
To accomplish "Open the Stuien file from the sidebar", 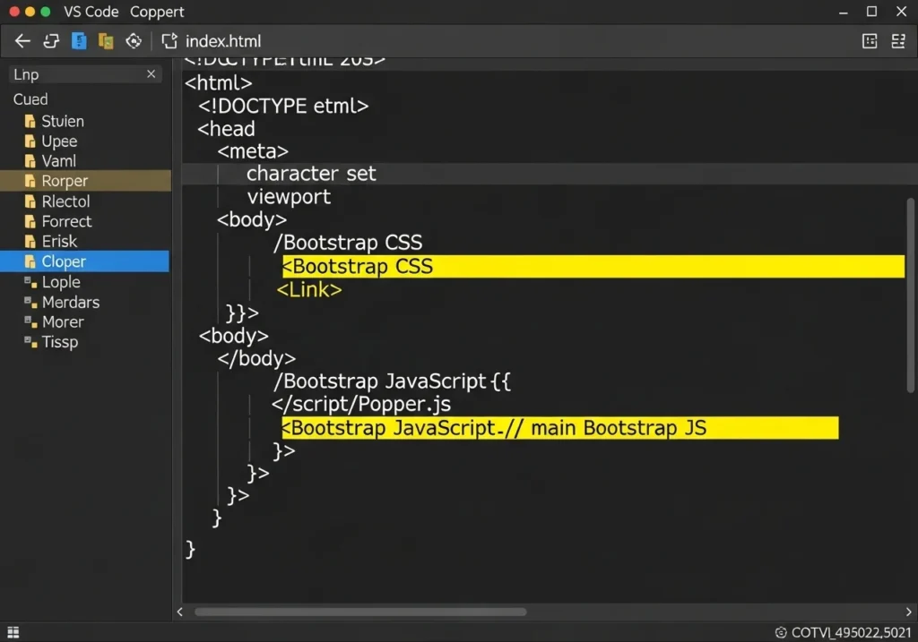I will click(x=62, y=121).
